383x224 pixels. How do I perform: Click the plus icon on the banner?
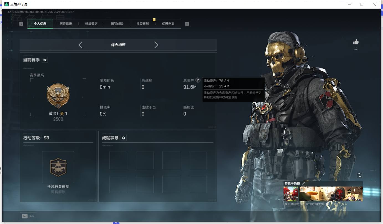[349, 191]
